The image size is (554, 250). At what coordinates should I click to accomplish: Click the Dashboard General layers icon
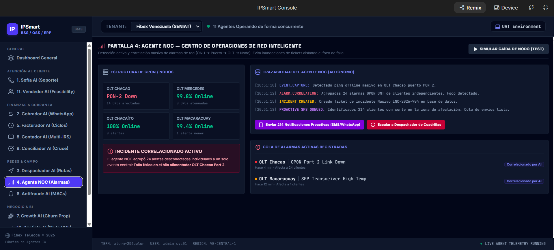(x=11, y=58)
